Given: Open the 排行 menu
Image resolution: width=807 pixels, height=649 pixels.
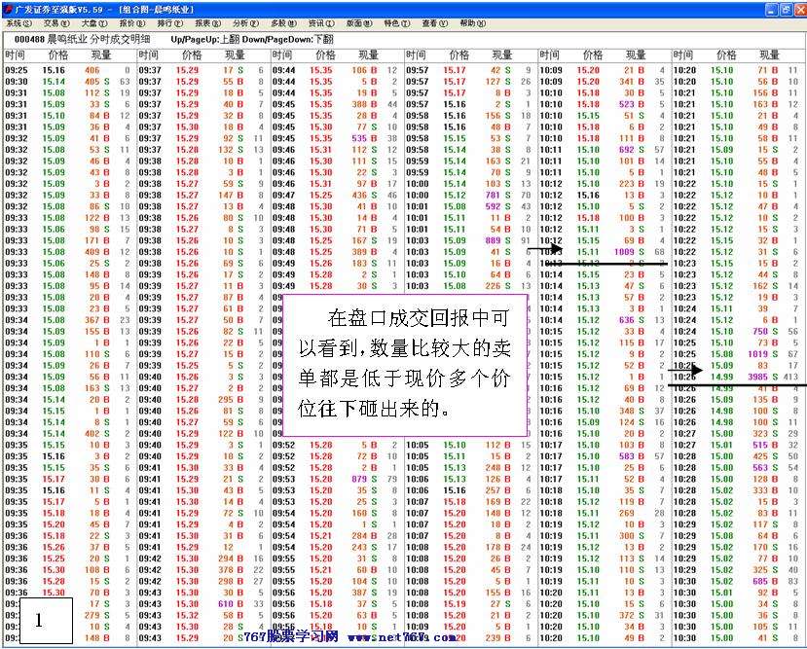Looking at the screenshot, I should click(169, 23).
